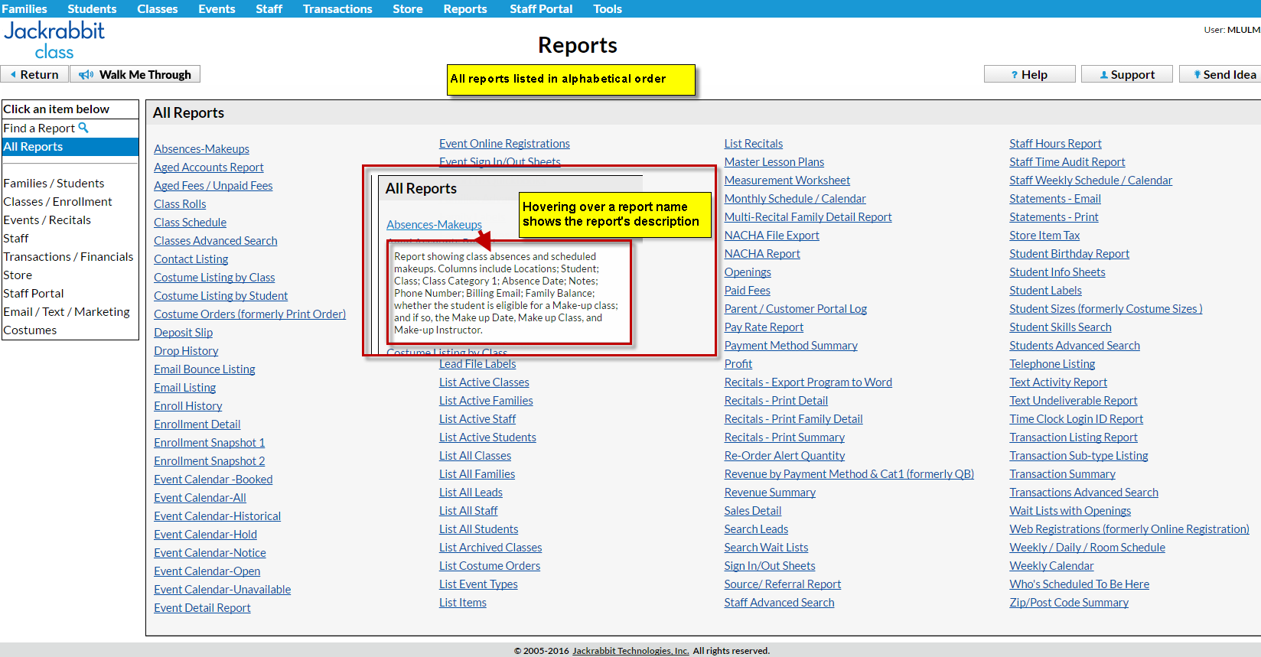Screen dimensions: 1261x657
Task: Select Families / Students category in sidebar
Action: [x=54, y=184]
